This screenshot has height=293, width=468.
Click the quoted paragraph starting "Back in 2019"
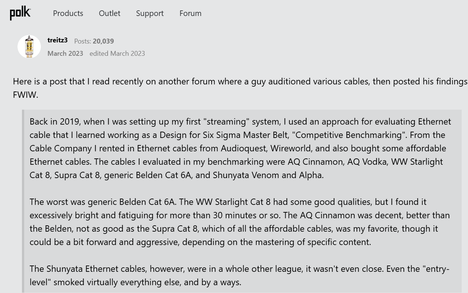tap(238, 148)
